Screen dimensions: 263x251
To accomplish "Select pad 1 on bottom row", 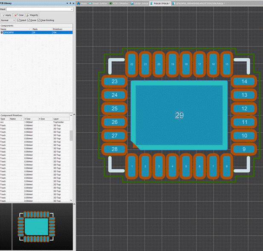I will click(x=132, y=166).
